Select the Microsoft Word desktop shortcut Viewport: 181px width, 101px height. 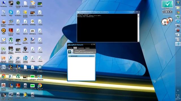tap(3, 68)
